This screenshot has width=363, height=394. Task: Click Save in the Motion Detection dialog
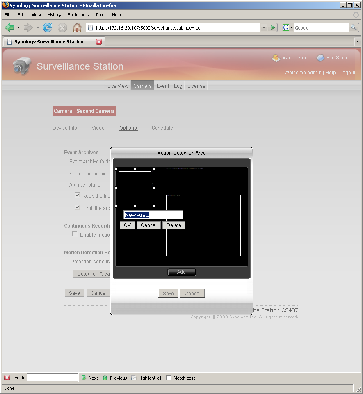[168, 293]
